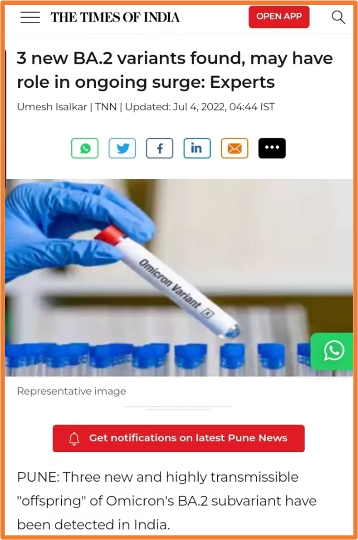Click the article headline

coord(175,70)
